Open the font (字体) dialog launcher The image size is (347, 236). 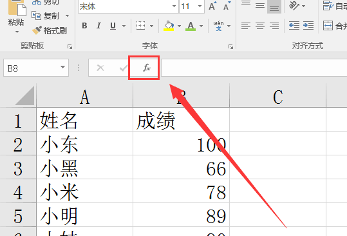pos(231,46)
